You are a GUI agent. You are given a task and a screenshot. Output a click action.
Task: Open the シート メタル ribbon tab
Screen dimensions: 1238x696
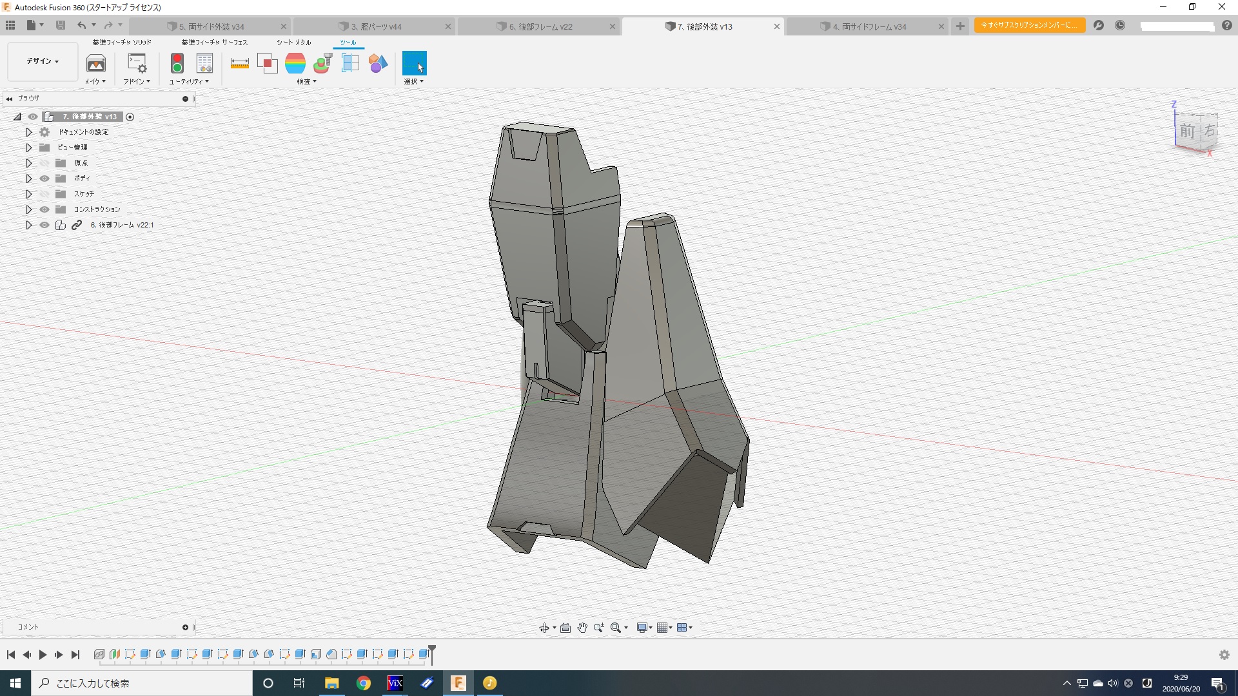293,43
